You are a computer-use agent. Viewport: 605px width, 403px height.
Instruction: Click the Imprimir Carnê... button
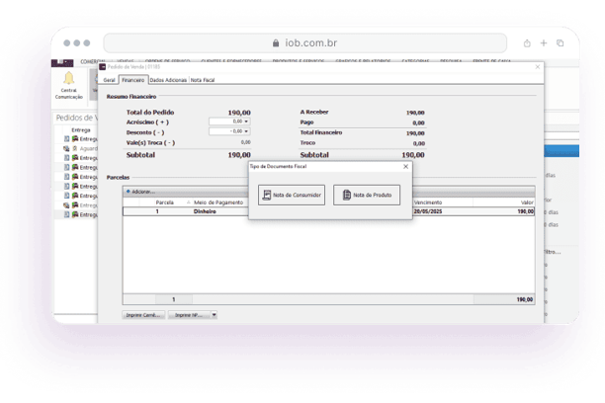(x=143, y=315)
